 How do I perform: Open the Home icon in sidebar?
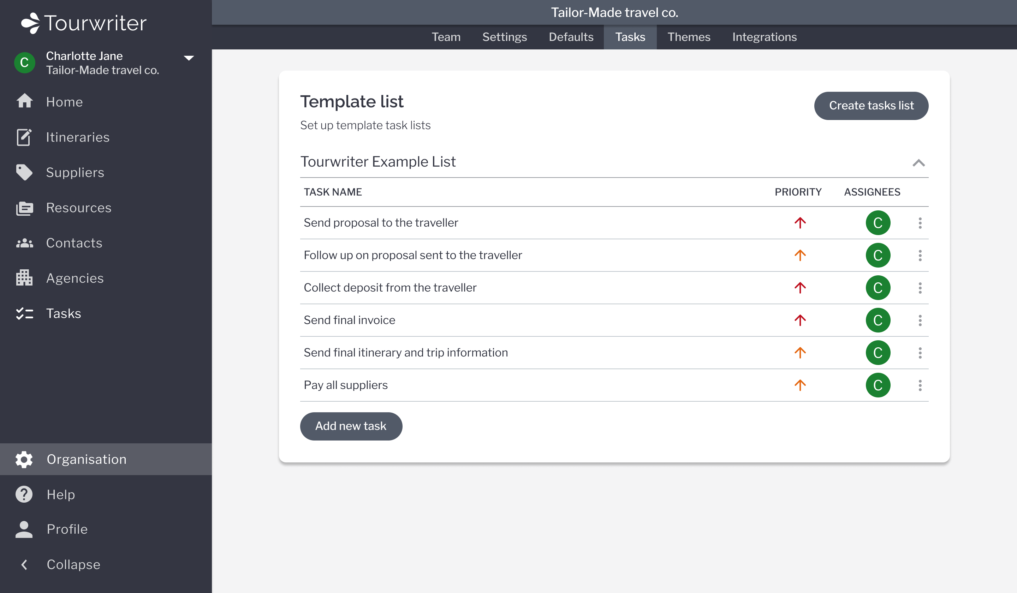tap(25, 101)
